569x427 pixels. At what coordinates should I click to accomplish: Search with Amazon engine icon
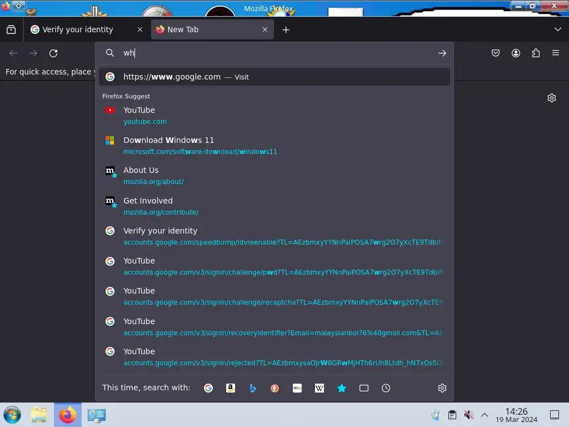point(231,388)
